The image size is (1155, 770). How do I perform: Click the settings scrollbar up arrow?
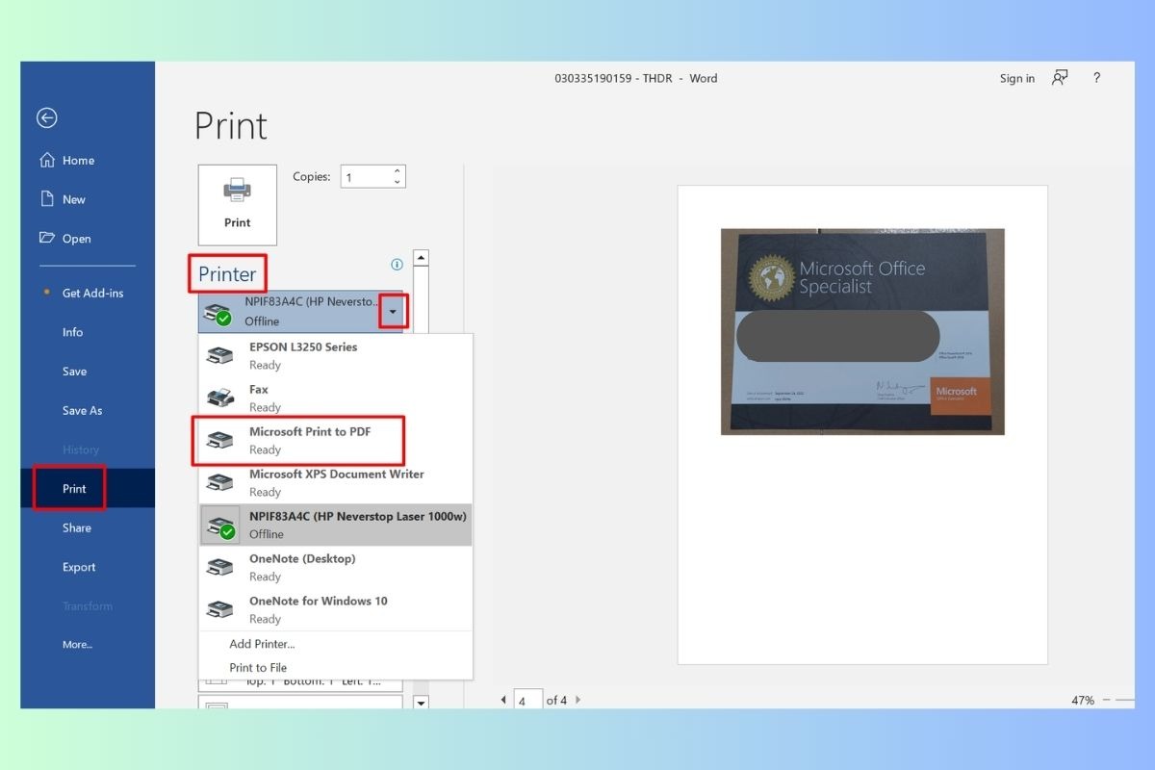(x=421, y=258)
